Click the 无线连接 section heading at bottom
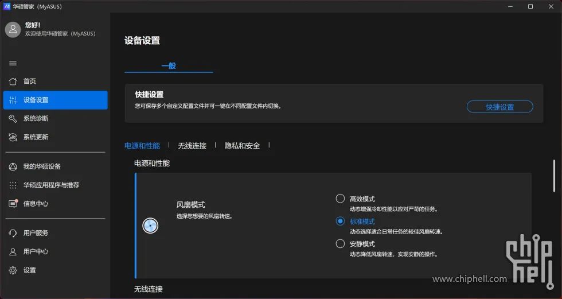The width and height of the screenshot is (562, 299). click(x=149, y=289)
